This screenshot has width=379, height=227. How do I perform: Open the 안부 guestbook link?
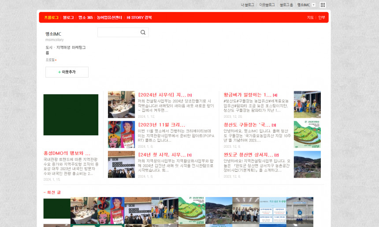(322, 18)
